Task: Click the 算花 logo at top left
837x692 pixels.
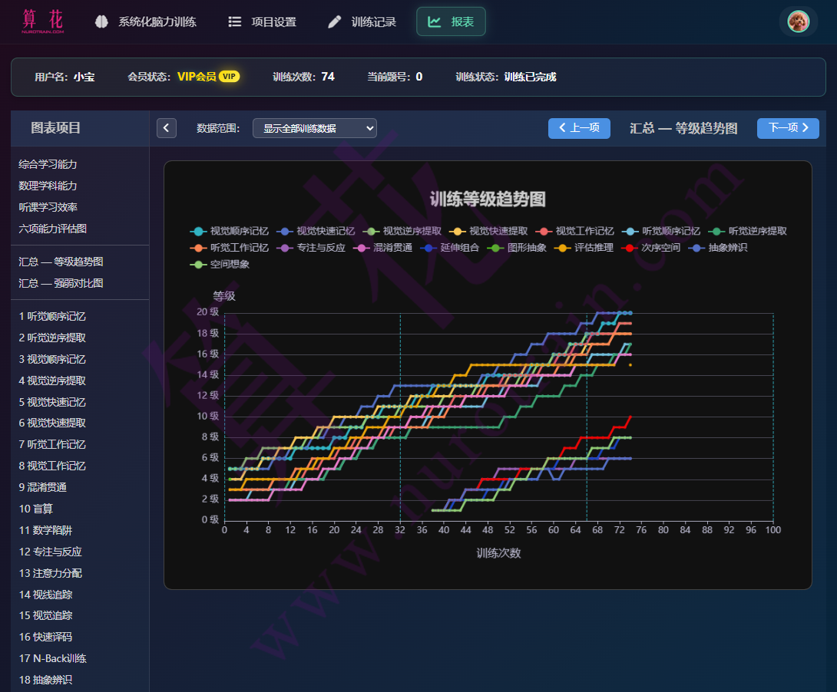Action: [x=43, y=21]
